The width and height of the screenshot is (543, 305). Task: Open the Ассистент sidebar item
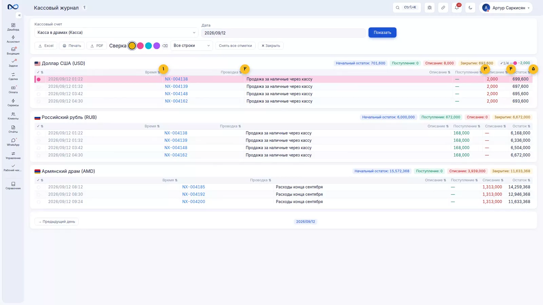tap(13, 39)
